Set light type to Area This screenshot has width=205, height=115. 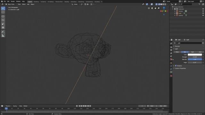pos(200,52)
